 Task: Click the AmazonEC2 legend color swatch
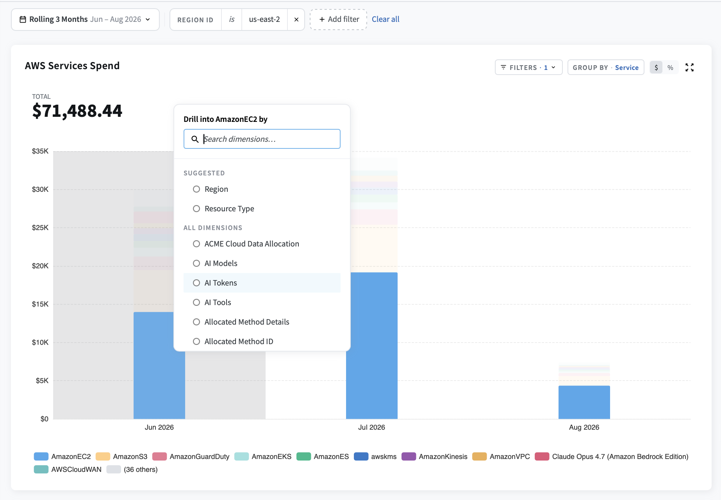(x=41, y=457)
